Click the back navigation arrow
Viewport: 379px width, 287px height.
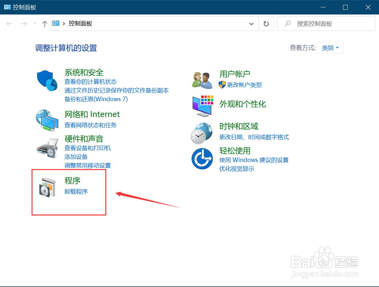coord(9,24)
